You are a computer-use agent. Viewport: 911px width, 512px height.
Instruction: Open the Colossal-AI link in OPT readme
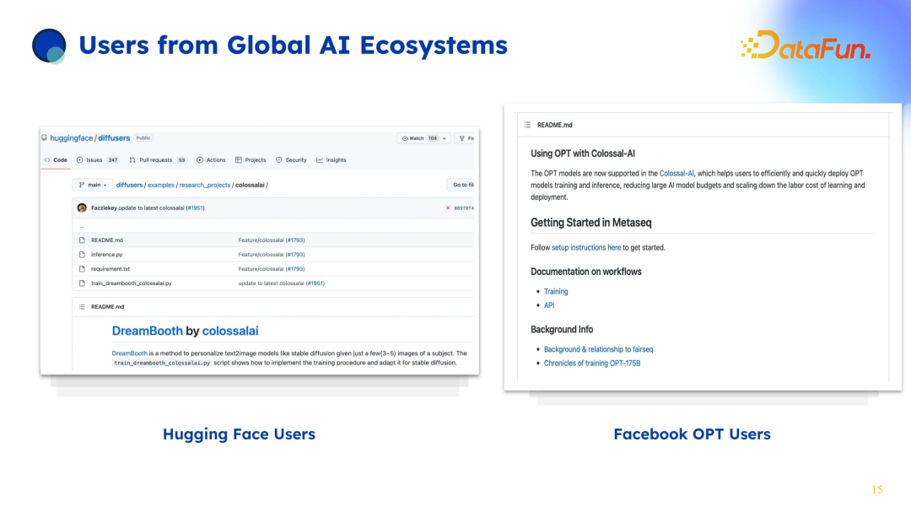click(x=677, y=174)
